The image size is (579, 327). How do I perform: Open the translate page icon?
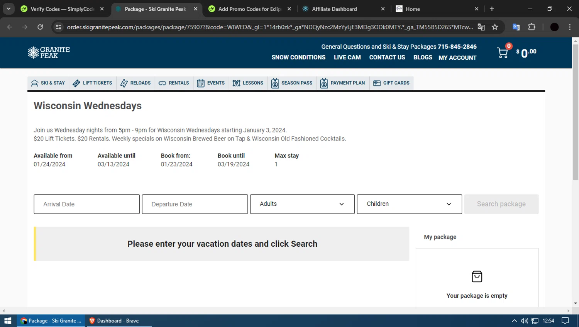coord(481,27)
